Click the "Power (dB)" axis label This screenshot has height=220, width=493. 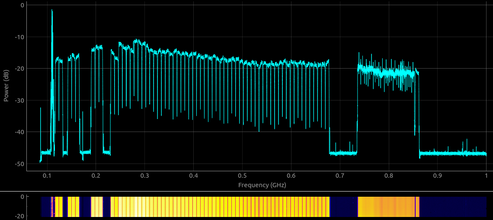tap(6, 85)
